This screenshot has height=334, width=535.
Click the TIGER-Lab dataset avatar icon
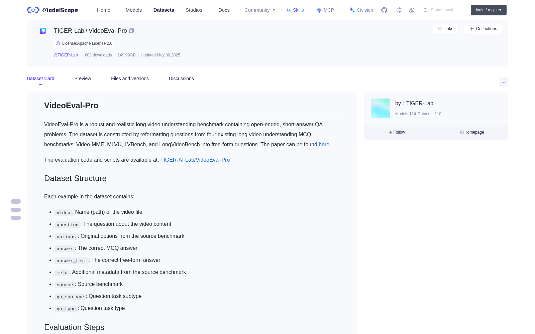(x=43, y=31)
